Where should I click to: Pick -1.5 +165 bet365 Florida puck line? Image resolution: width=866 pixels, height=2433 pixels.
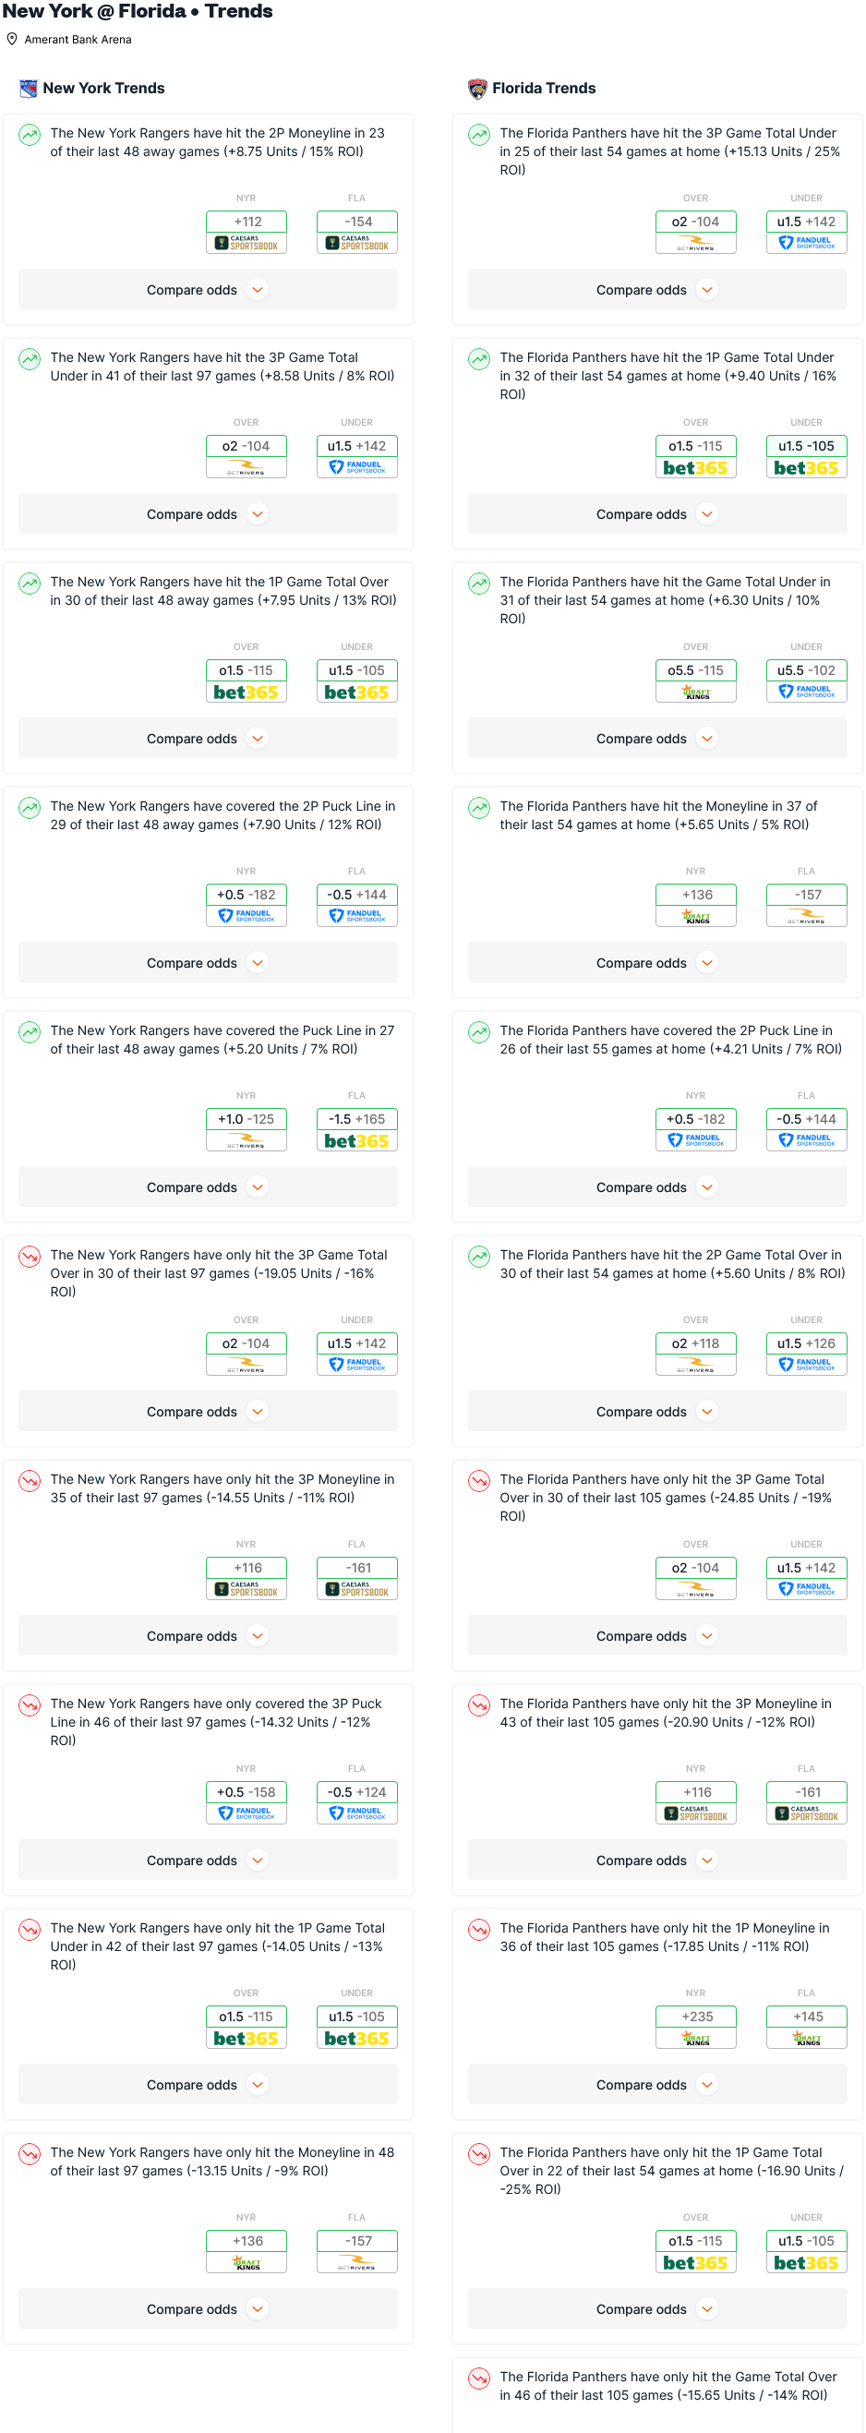coord(357,1128)
